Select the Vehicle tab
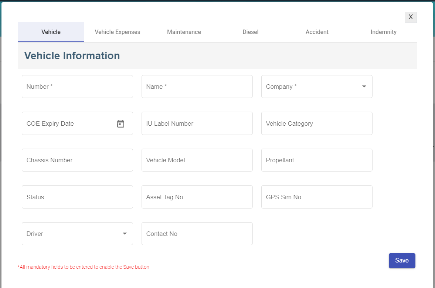 [51, 32]
